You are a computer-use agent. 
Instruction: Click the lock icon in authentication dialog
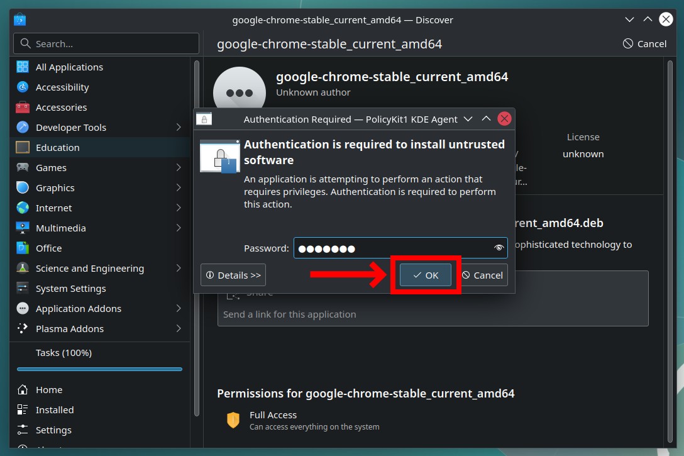click(x=220, y=157)
